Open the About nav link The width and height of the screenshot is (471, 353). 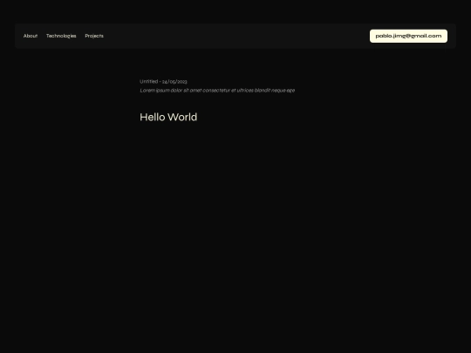[x=31, y=36]
